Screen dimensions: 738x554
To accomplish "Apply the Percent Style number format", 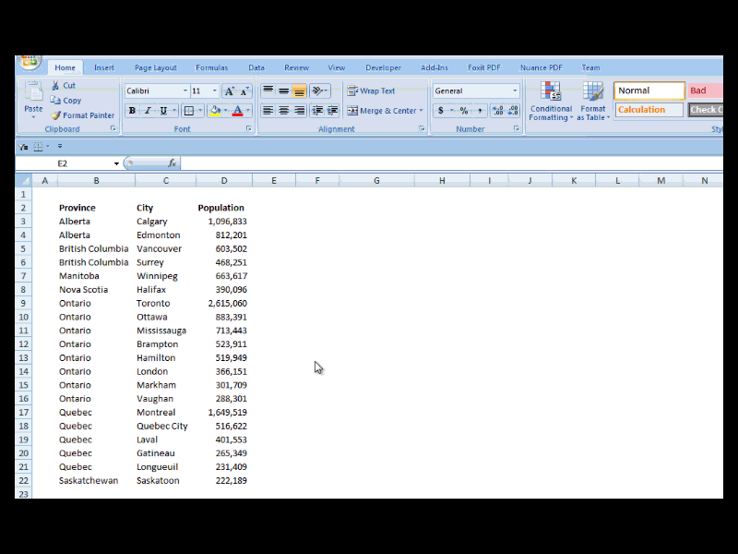I will point(462,110).
